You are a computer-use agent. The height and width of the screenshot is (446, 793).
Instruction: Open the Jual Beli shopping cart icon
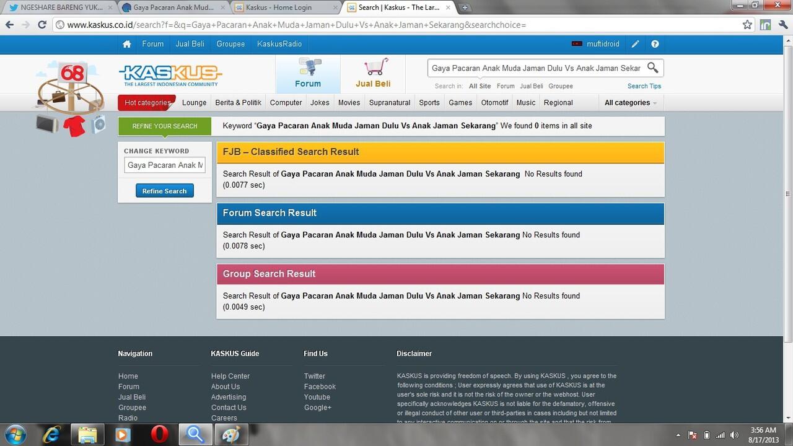373,74
